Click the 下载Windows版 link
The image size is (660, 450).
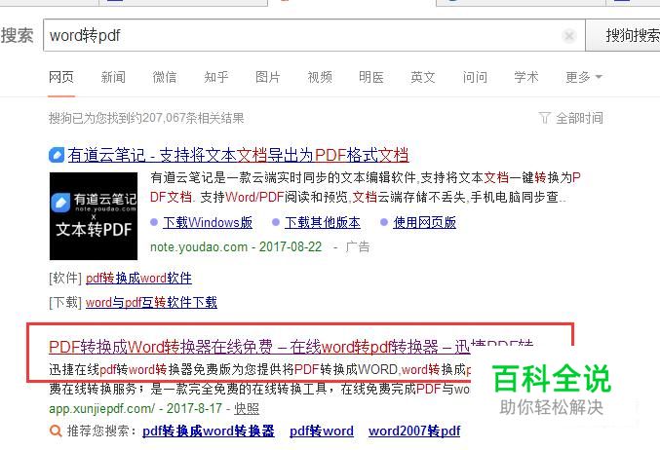tap(208, 222)
